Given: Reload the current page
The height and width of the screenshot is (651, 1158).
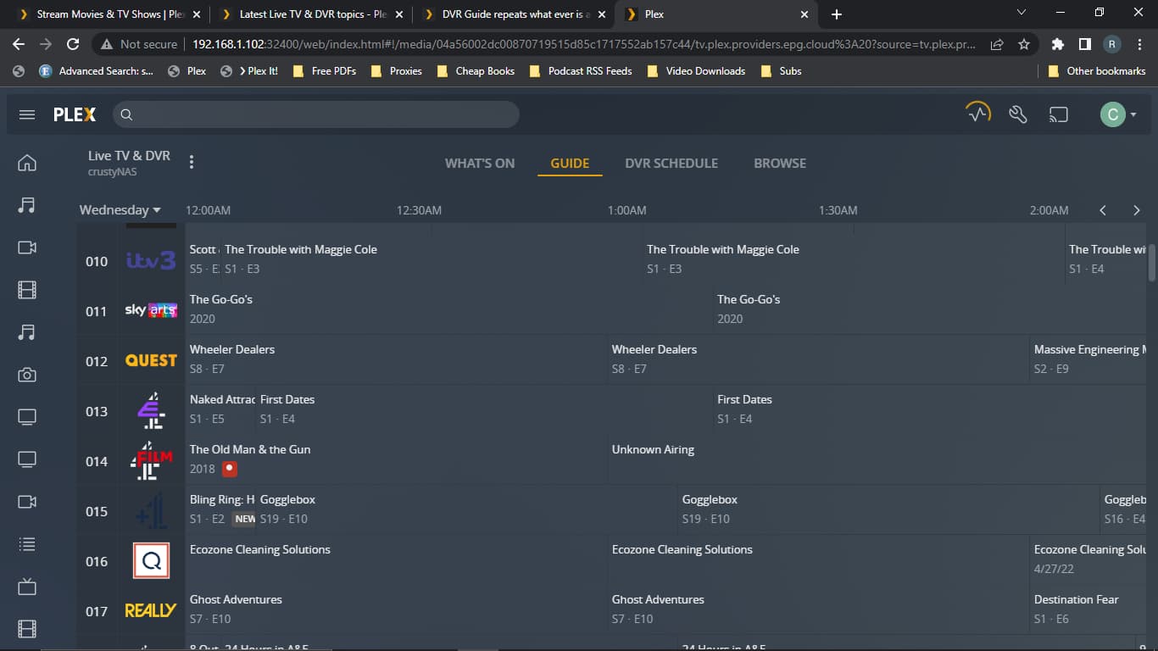Looking at the screenshot, I should (x=73, y=44).
